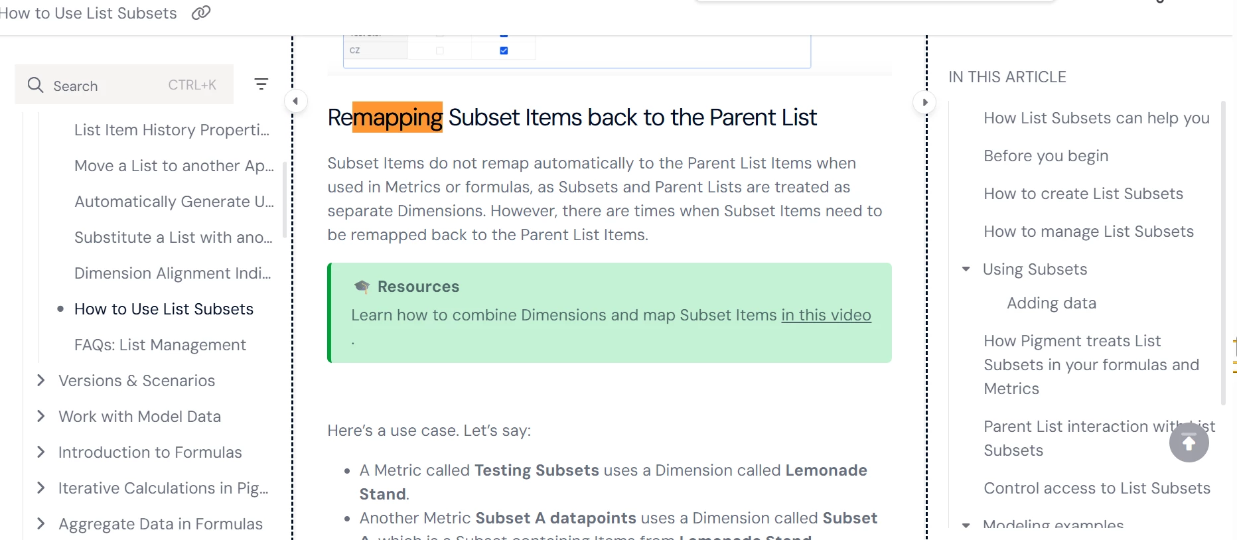Expand Work with Model Data section
Viewport: 1237px width, 540px height.
click(41, 416)
